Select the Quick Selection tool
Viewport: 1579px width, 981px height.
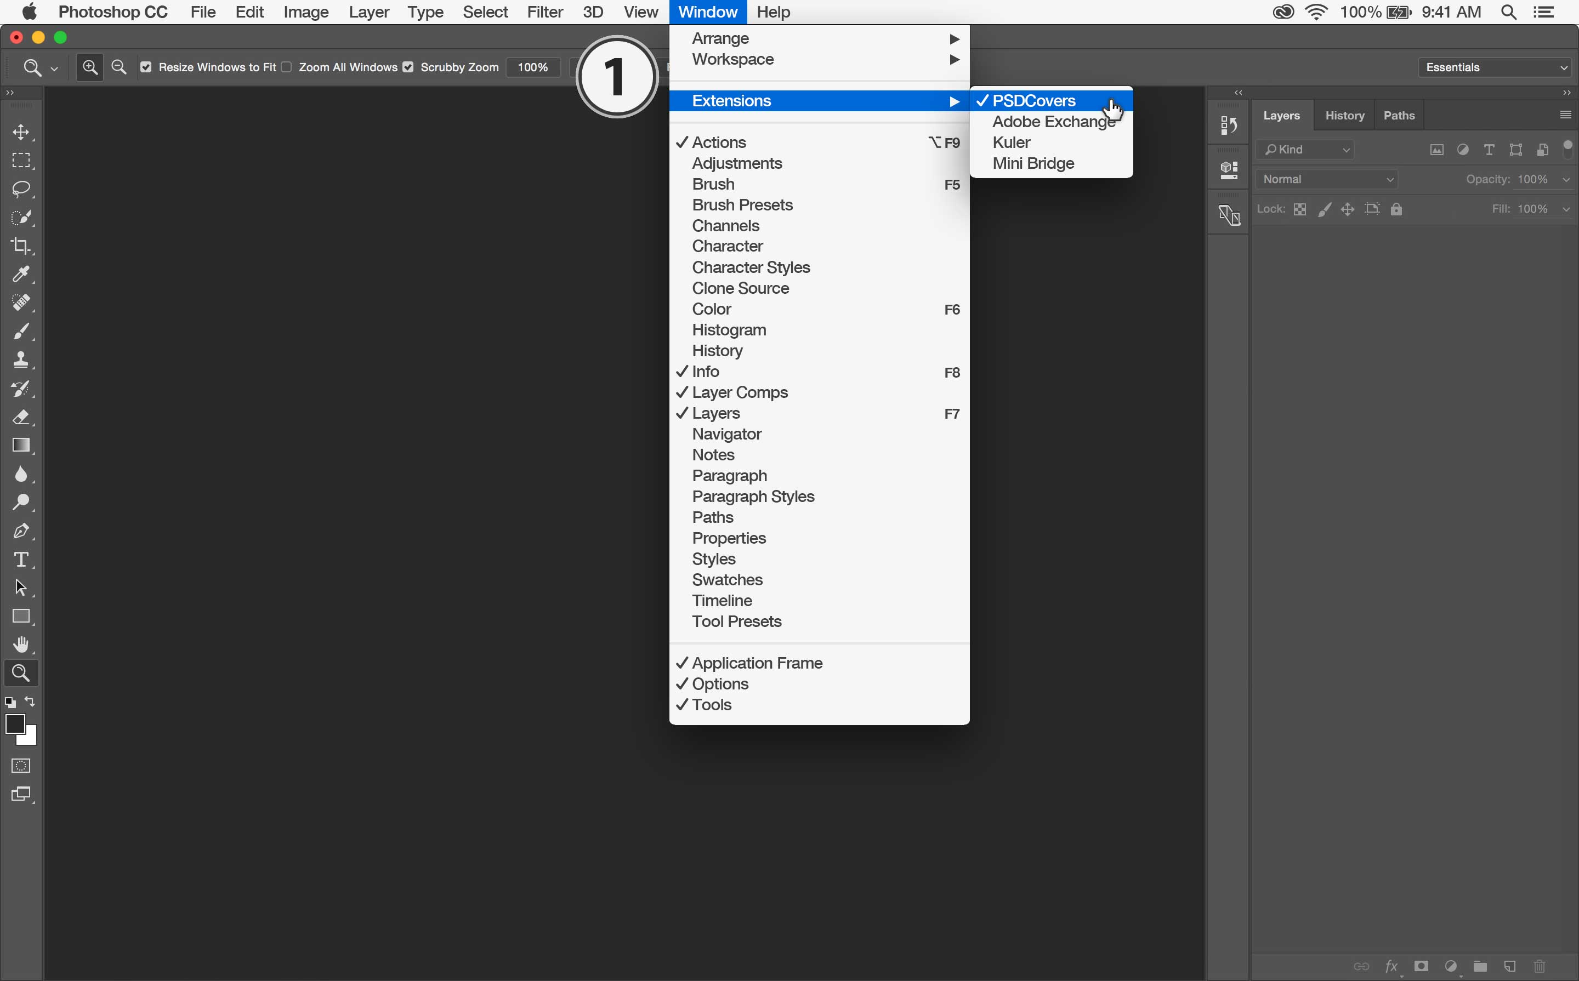(21, 218)
